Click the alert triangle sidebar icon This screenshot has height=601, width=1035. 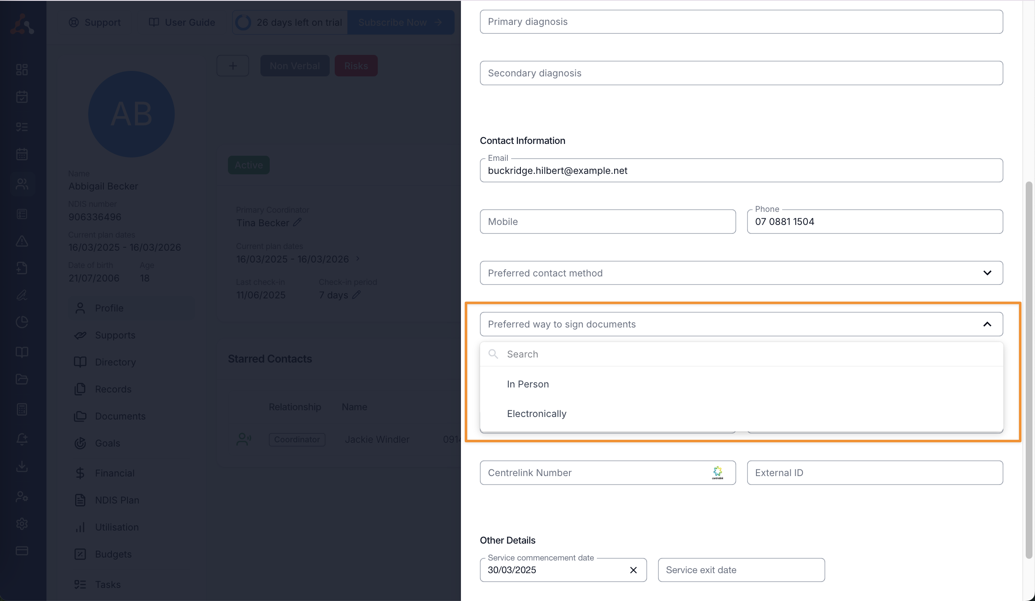[x=22, y=241]
